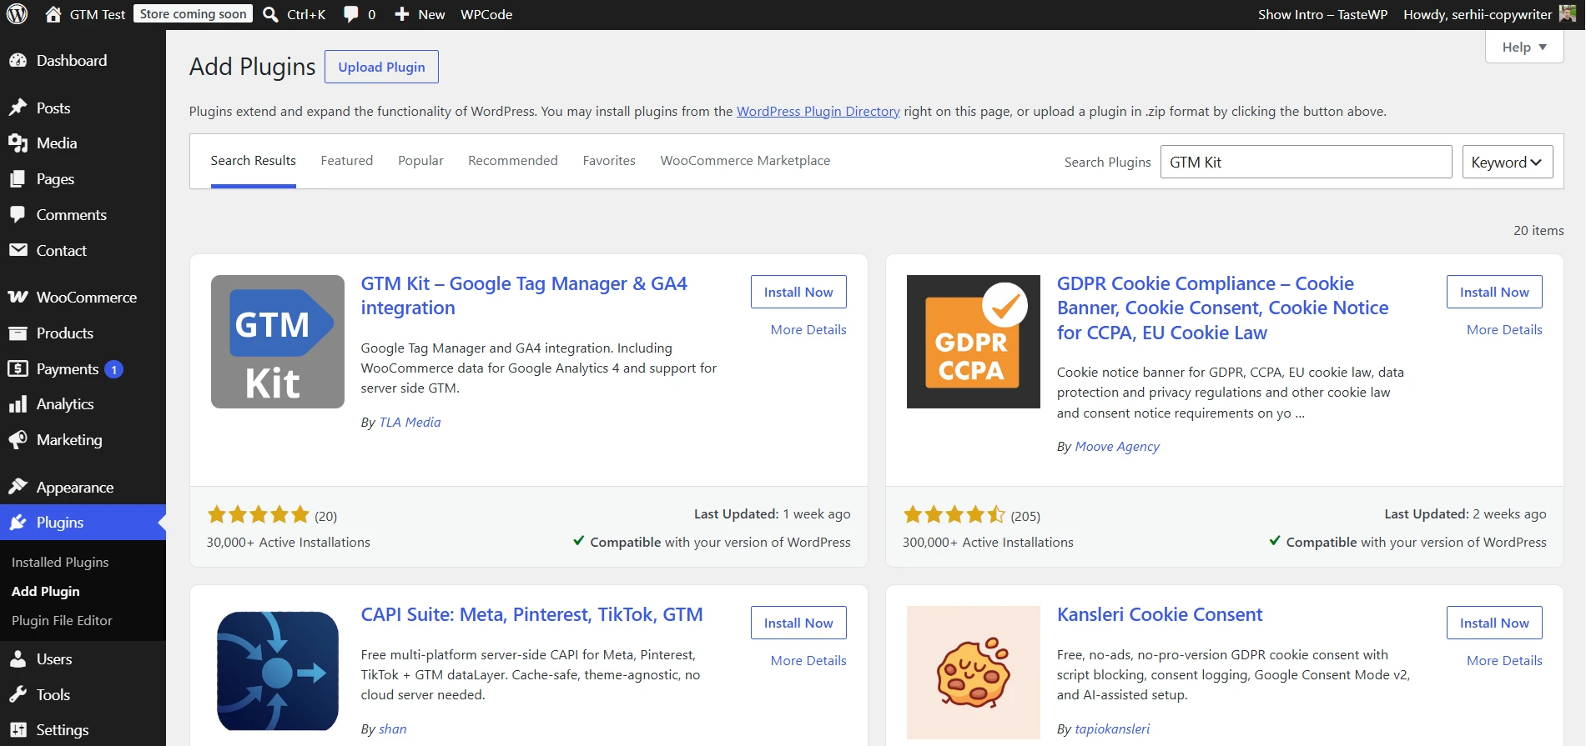Open More Details for GDPR Cookie Compliance
The image size is (1586, 746).
click(x=1504, y=330)
